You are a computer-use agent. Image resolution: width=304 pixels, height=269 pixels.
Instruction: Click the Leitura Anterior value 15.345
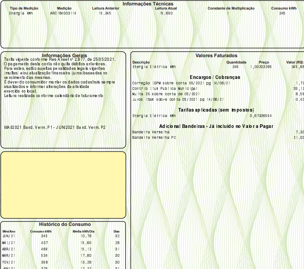[105, 14]
